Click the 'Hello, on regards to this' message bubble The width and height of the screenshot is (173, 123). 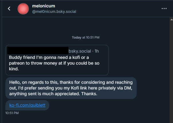pos(71,88)
